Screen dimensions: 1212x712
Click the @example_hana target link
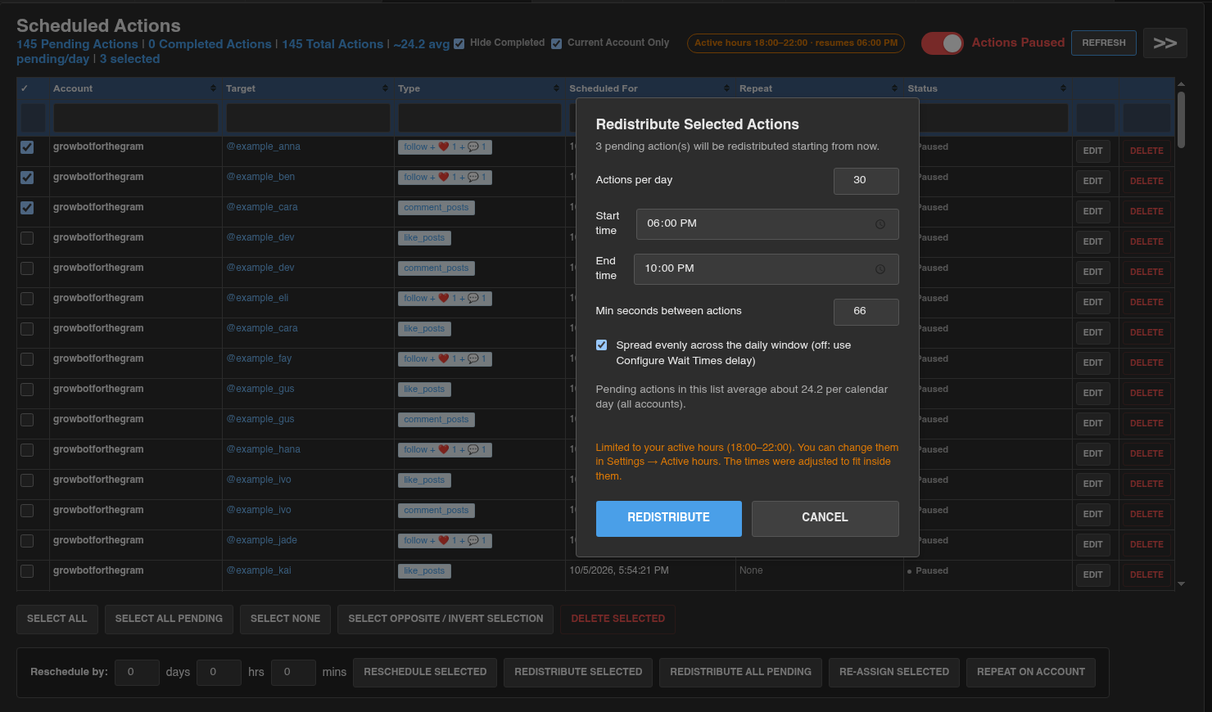click(x=263, y=450)
